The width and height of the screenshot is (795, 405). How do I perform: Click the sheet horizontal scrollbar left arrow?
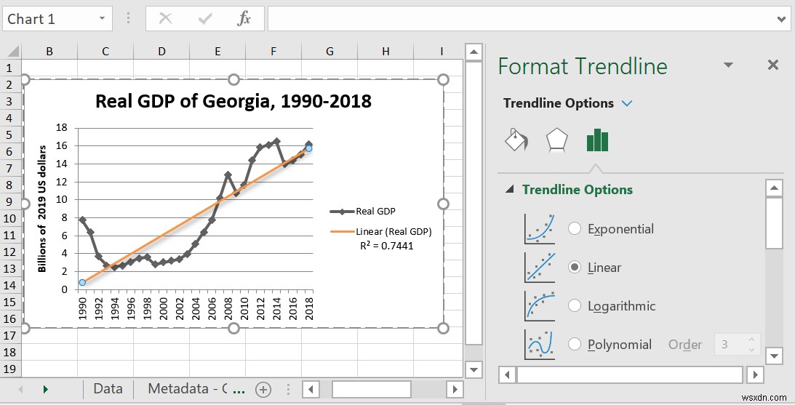(311, 389)
